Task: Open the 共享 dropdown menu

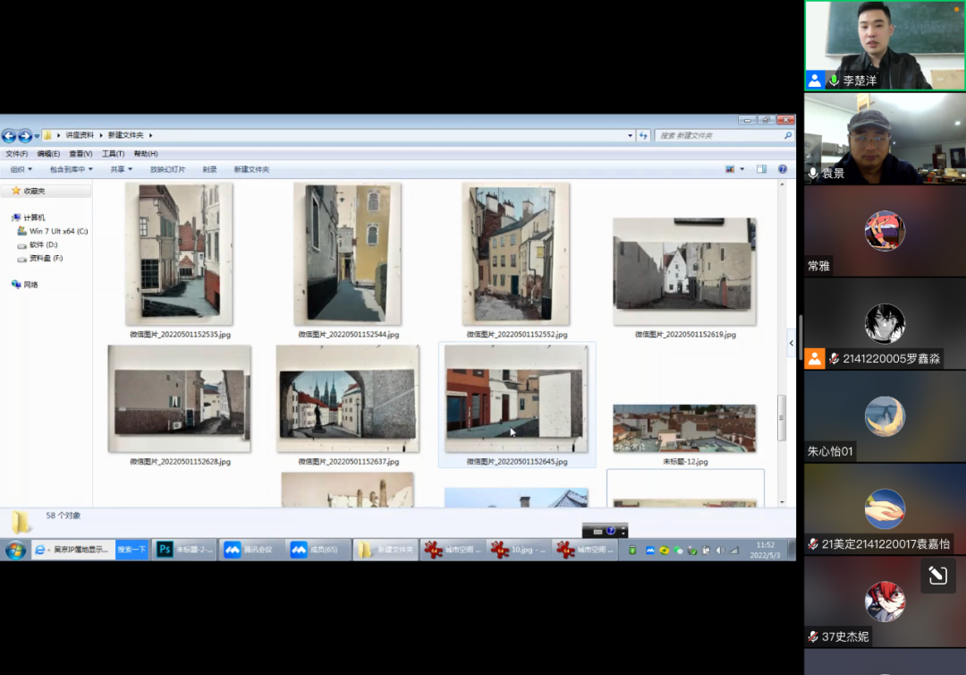Action: click(121, 169)
